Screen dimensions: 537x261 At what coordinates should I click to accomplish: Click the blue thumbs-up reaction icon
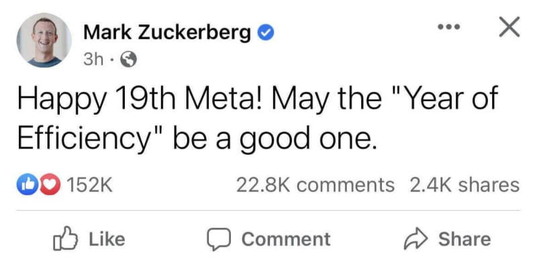28,185
